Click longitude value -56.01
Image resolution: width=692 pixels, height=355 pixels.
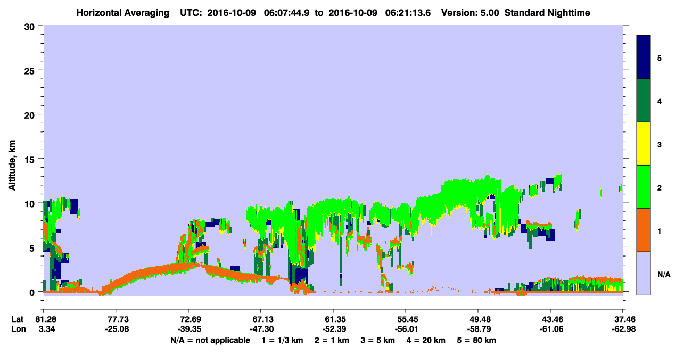click(x=406, y=329)
